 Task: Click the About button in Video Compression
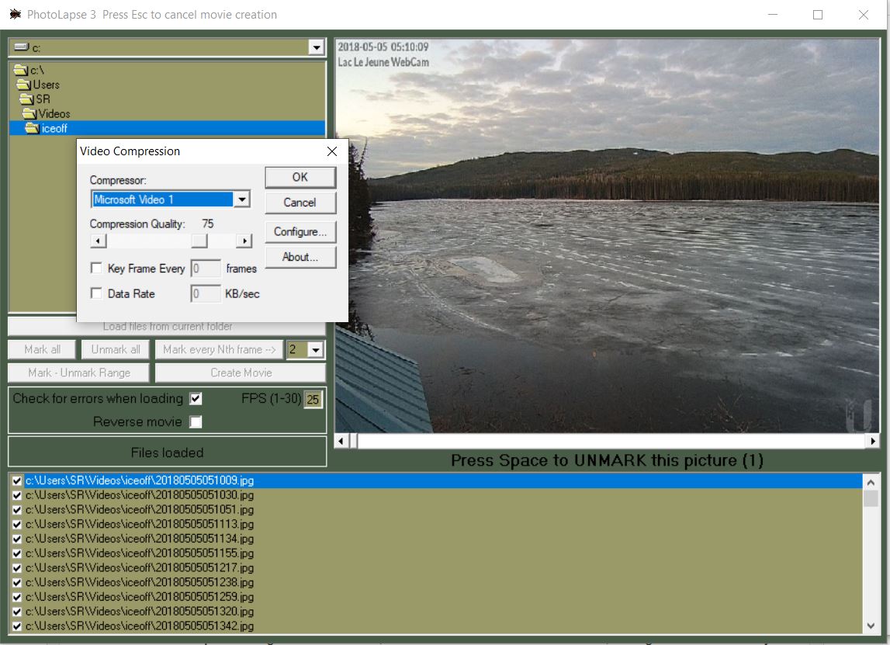pyautogui.click(x=300, y=258)
